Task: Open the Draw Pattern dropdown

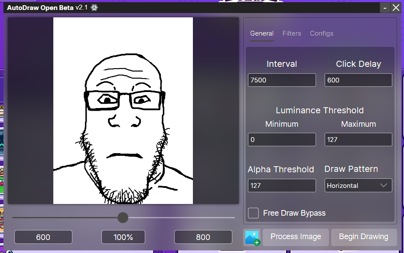Action: (x=358, y=185)
